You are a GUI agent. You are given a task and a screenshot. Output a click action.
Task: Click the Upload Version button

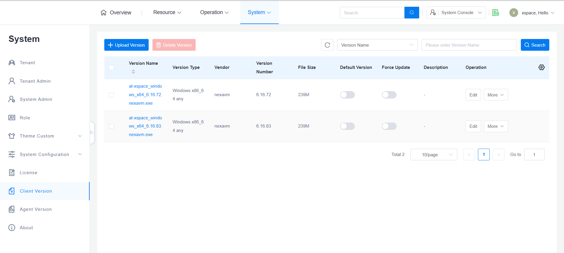tap(126, 45)
